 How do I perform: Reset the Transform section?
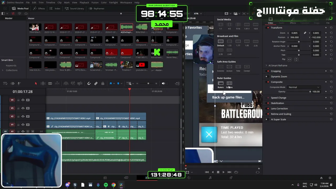[x=331, y=28]
